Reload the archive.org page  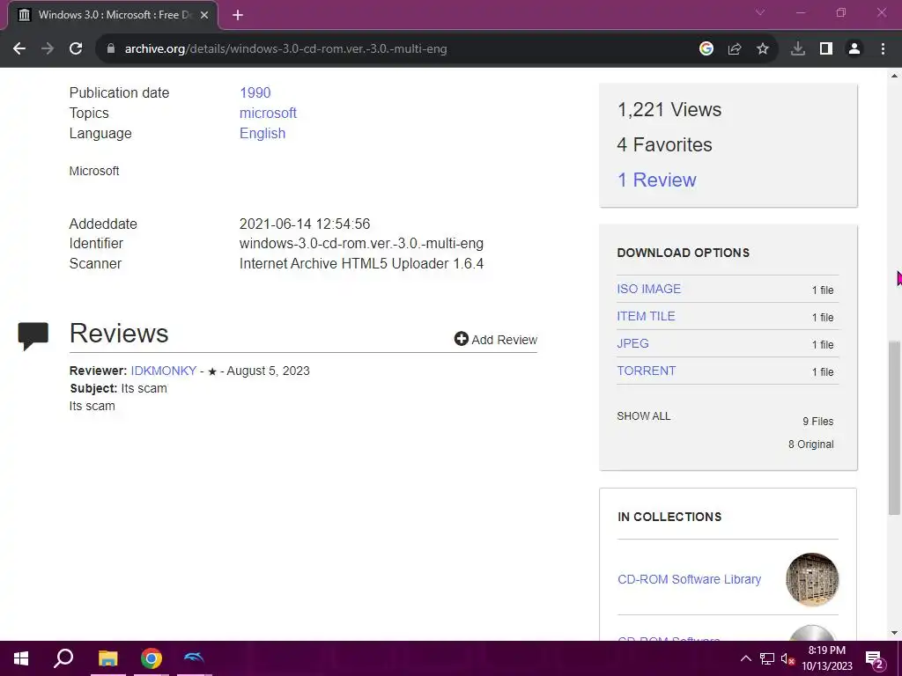(76, 49)
